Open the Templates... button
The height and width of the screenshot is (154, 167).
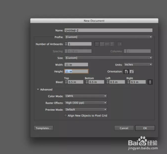point(43,128)
